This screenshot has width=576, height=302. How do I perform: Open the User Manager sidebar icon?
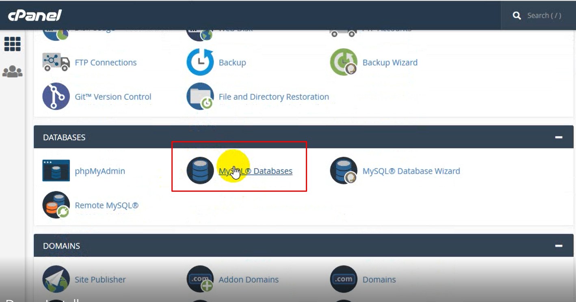[x=12, y=72]
